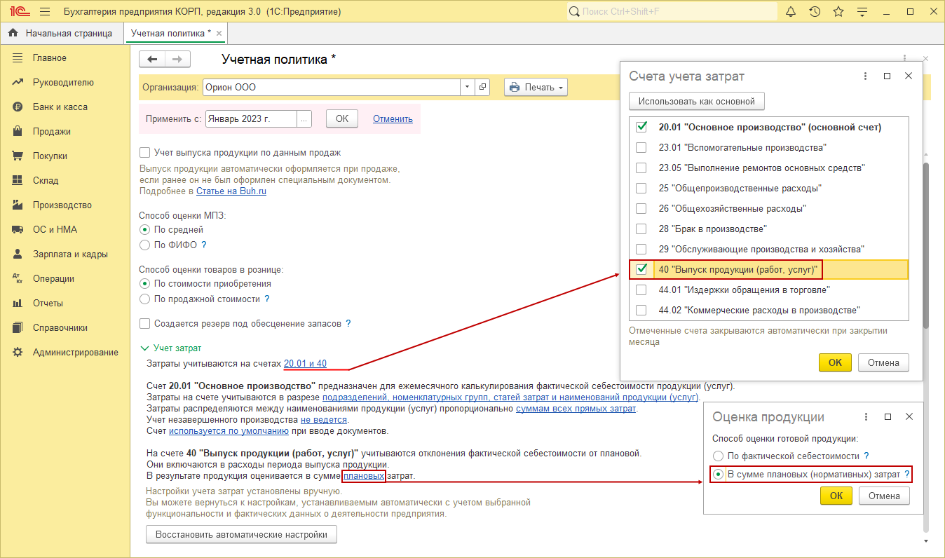Select the По фактической себестоимости option
The image size is (945, 558).
click(x=718, y=456)
